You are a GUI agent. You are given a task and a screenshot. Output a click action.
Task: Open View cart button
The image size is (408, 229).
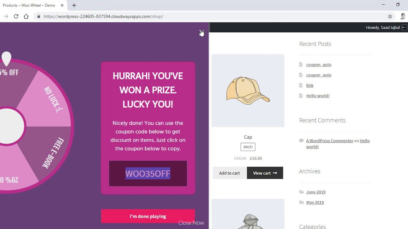pyautogui.click(x=265, y=173)
